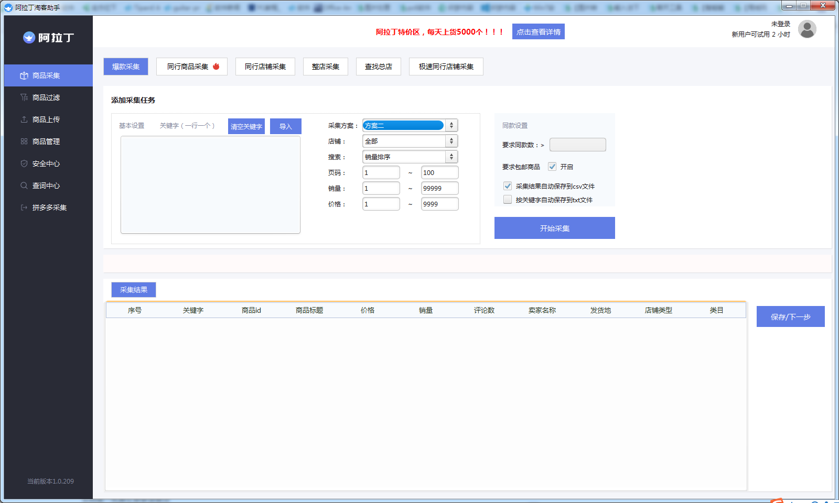The height and width of the screenshot is (503, 839).
Task: Click the 未登录 login text
Action: point(780,24)
